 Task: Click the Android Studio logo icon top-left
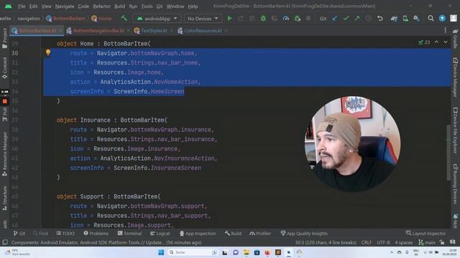click(x=8, y=6)
